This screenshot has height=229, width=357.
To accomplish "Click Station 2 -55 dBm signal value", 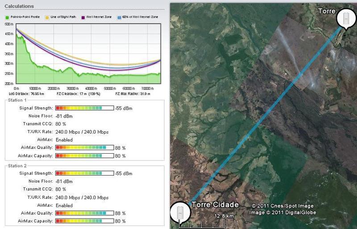I will click(124, 173).
